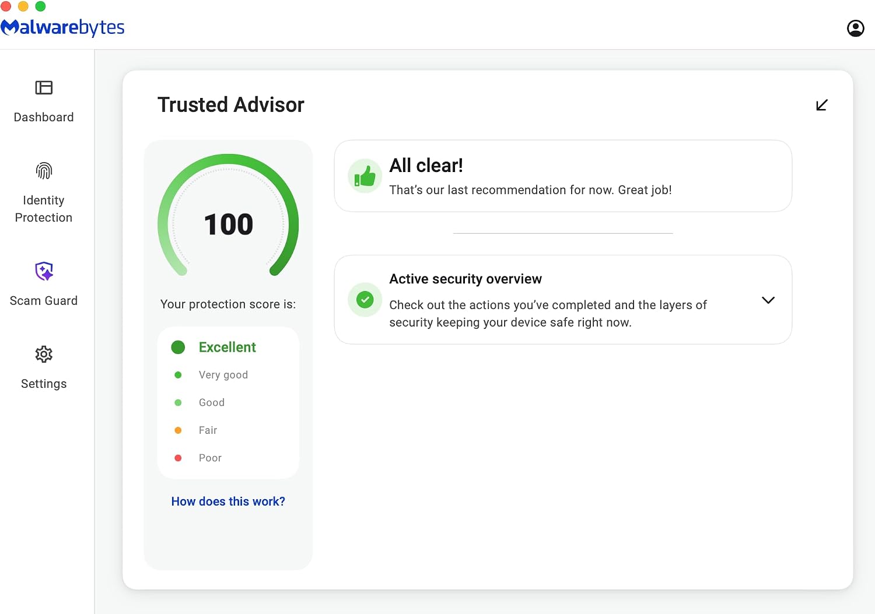Image resolution: width=875 pixels, height=614 pixels.
Task: Click "That's our last recommendation" message text
Action: pyautogui.click(x=530, y=190)
